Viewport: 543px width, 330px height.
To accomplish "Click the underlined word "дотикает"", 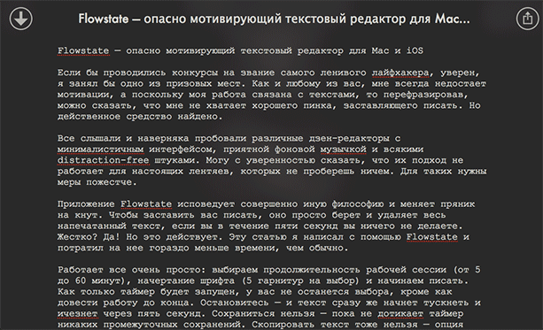I will click(x=400, y=314).
